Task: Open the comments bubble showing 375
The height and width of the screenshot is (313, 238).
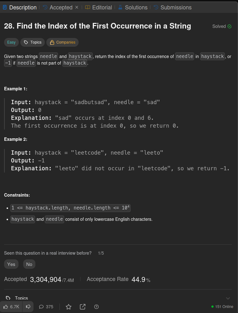Action: pyautogui.click(x=46, y=307)
